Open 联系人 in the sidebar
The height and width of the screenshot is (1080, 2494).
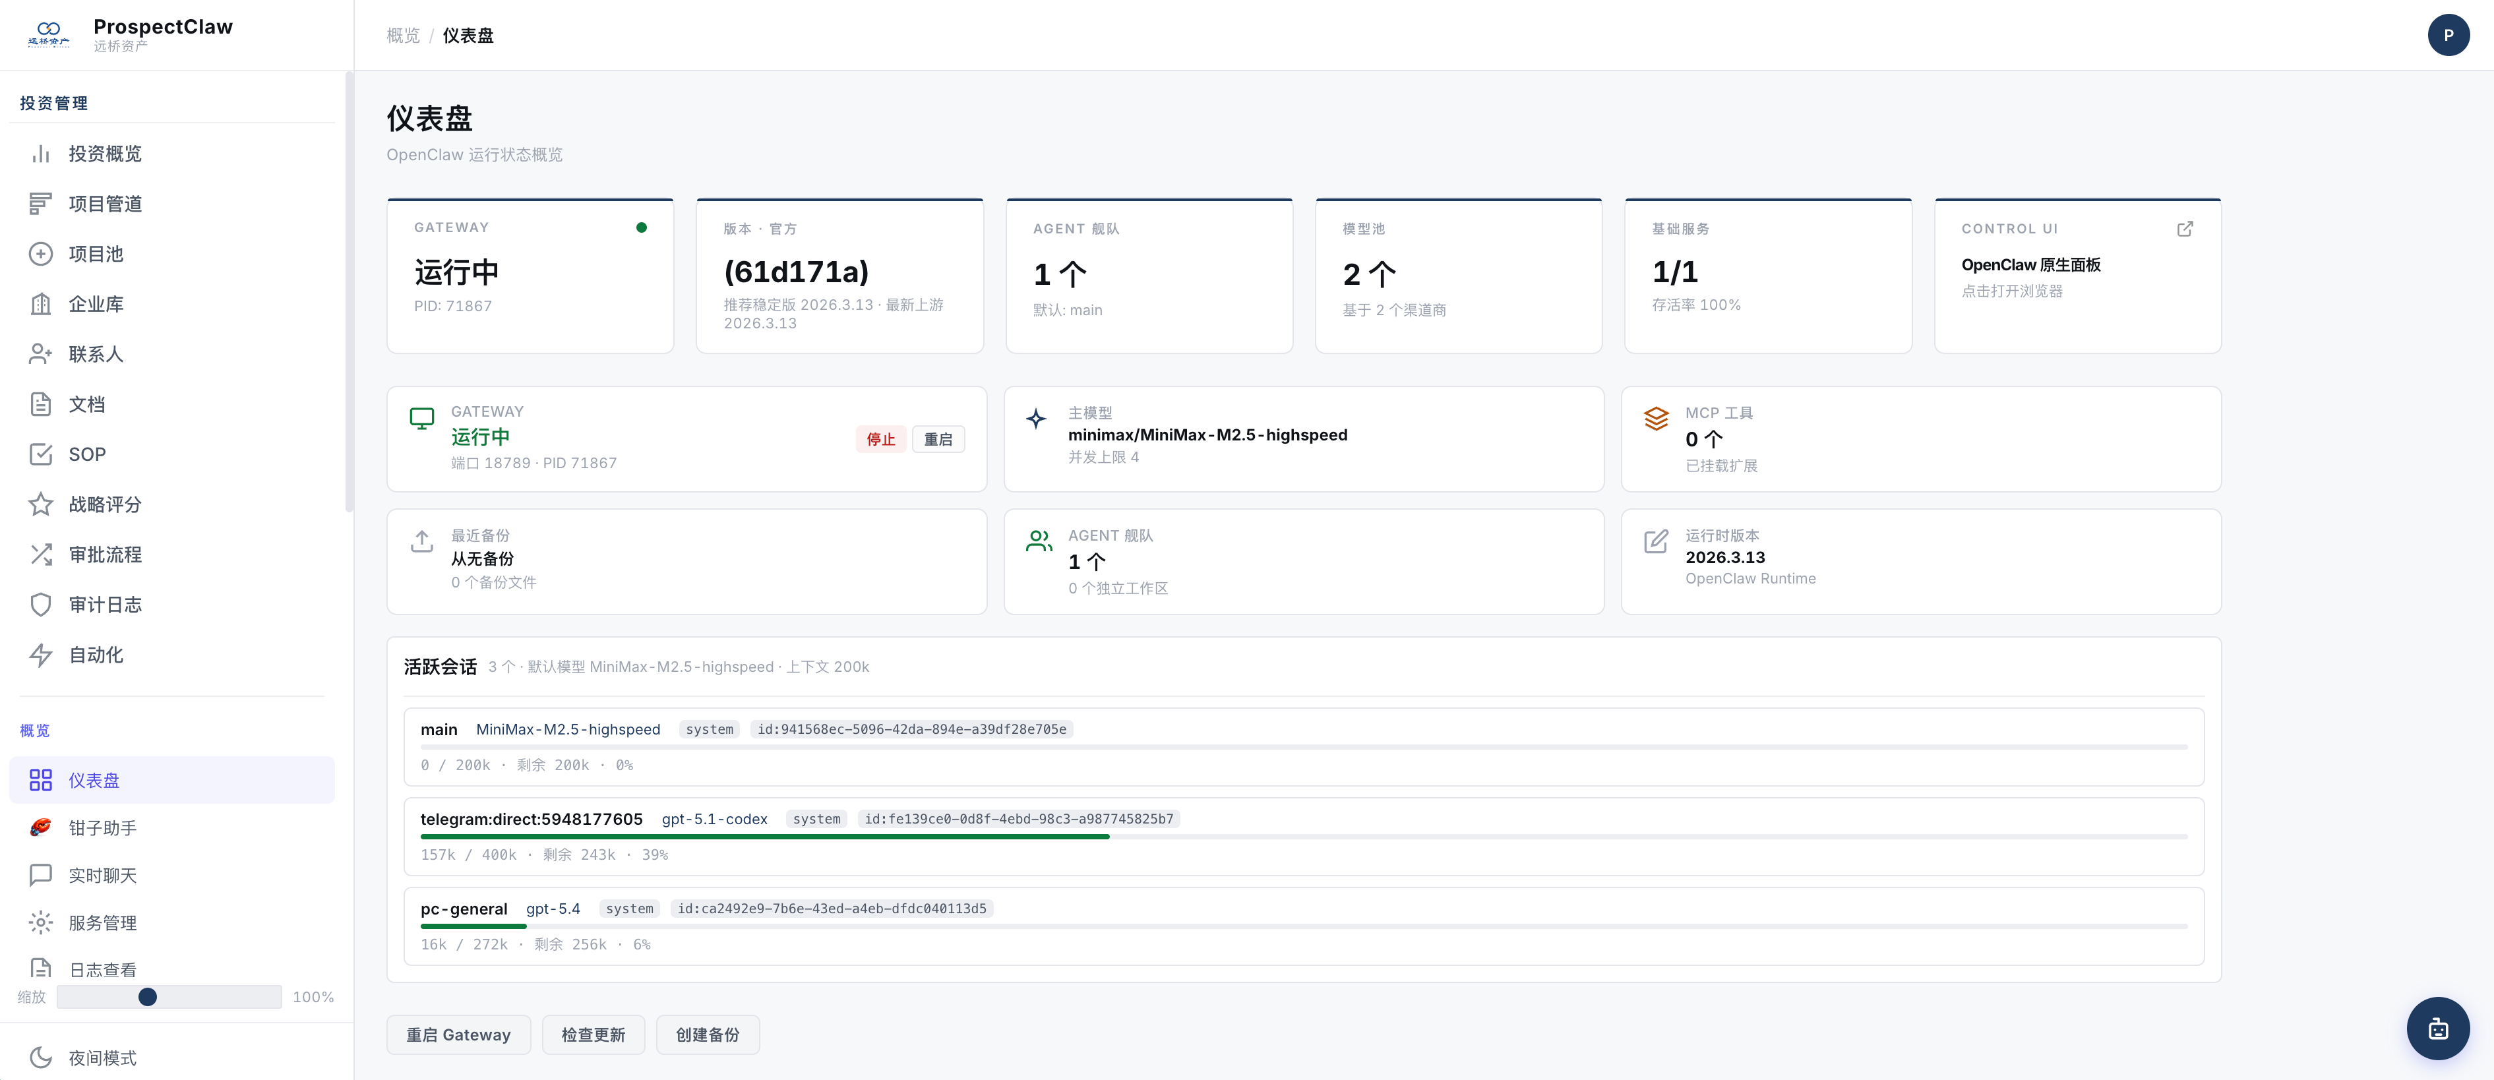pos(96,353)
